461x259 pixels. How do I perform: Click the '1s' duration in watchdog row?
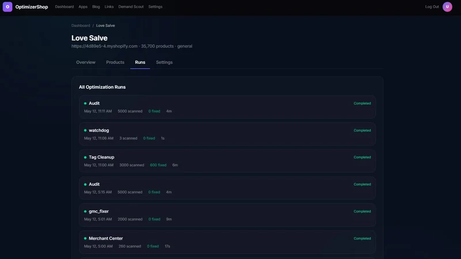163,138
